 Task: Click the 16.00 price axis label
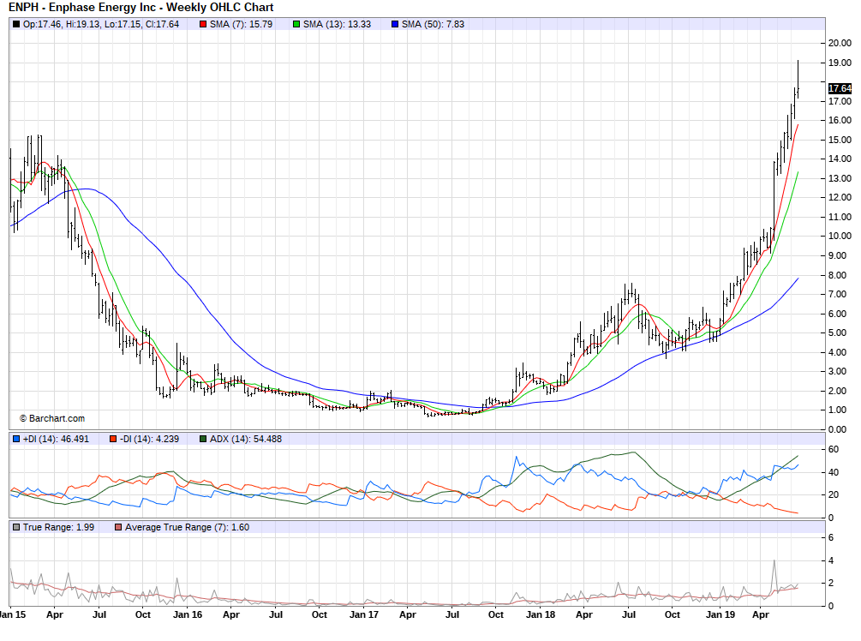pos(840,120)
